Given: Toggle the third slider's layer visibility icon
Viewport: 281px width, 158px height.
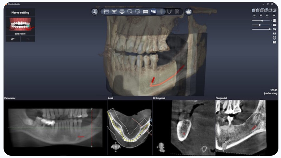Looking at the screenshot, I should [274, 29].
